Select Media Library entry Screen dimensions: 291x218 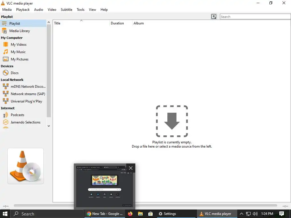point(20,31)
